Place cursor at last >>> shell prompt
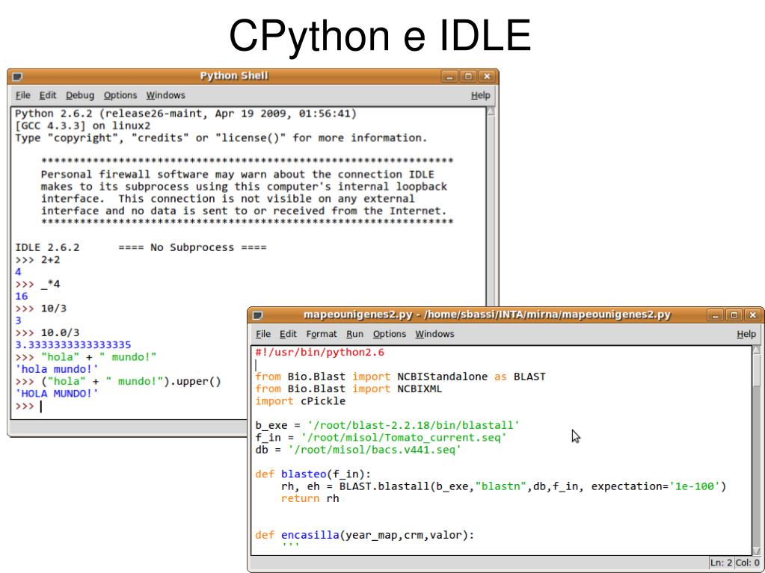The image size is (765, 573). (41, 406)
